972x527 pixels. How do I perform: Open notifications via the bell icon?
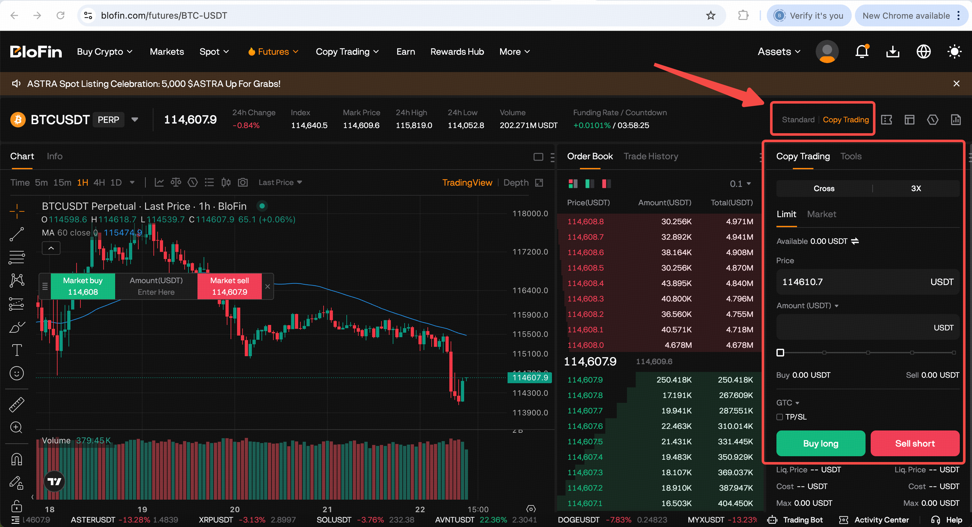[862, 51]
